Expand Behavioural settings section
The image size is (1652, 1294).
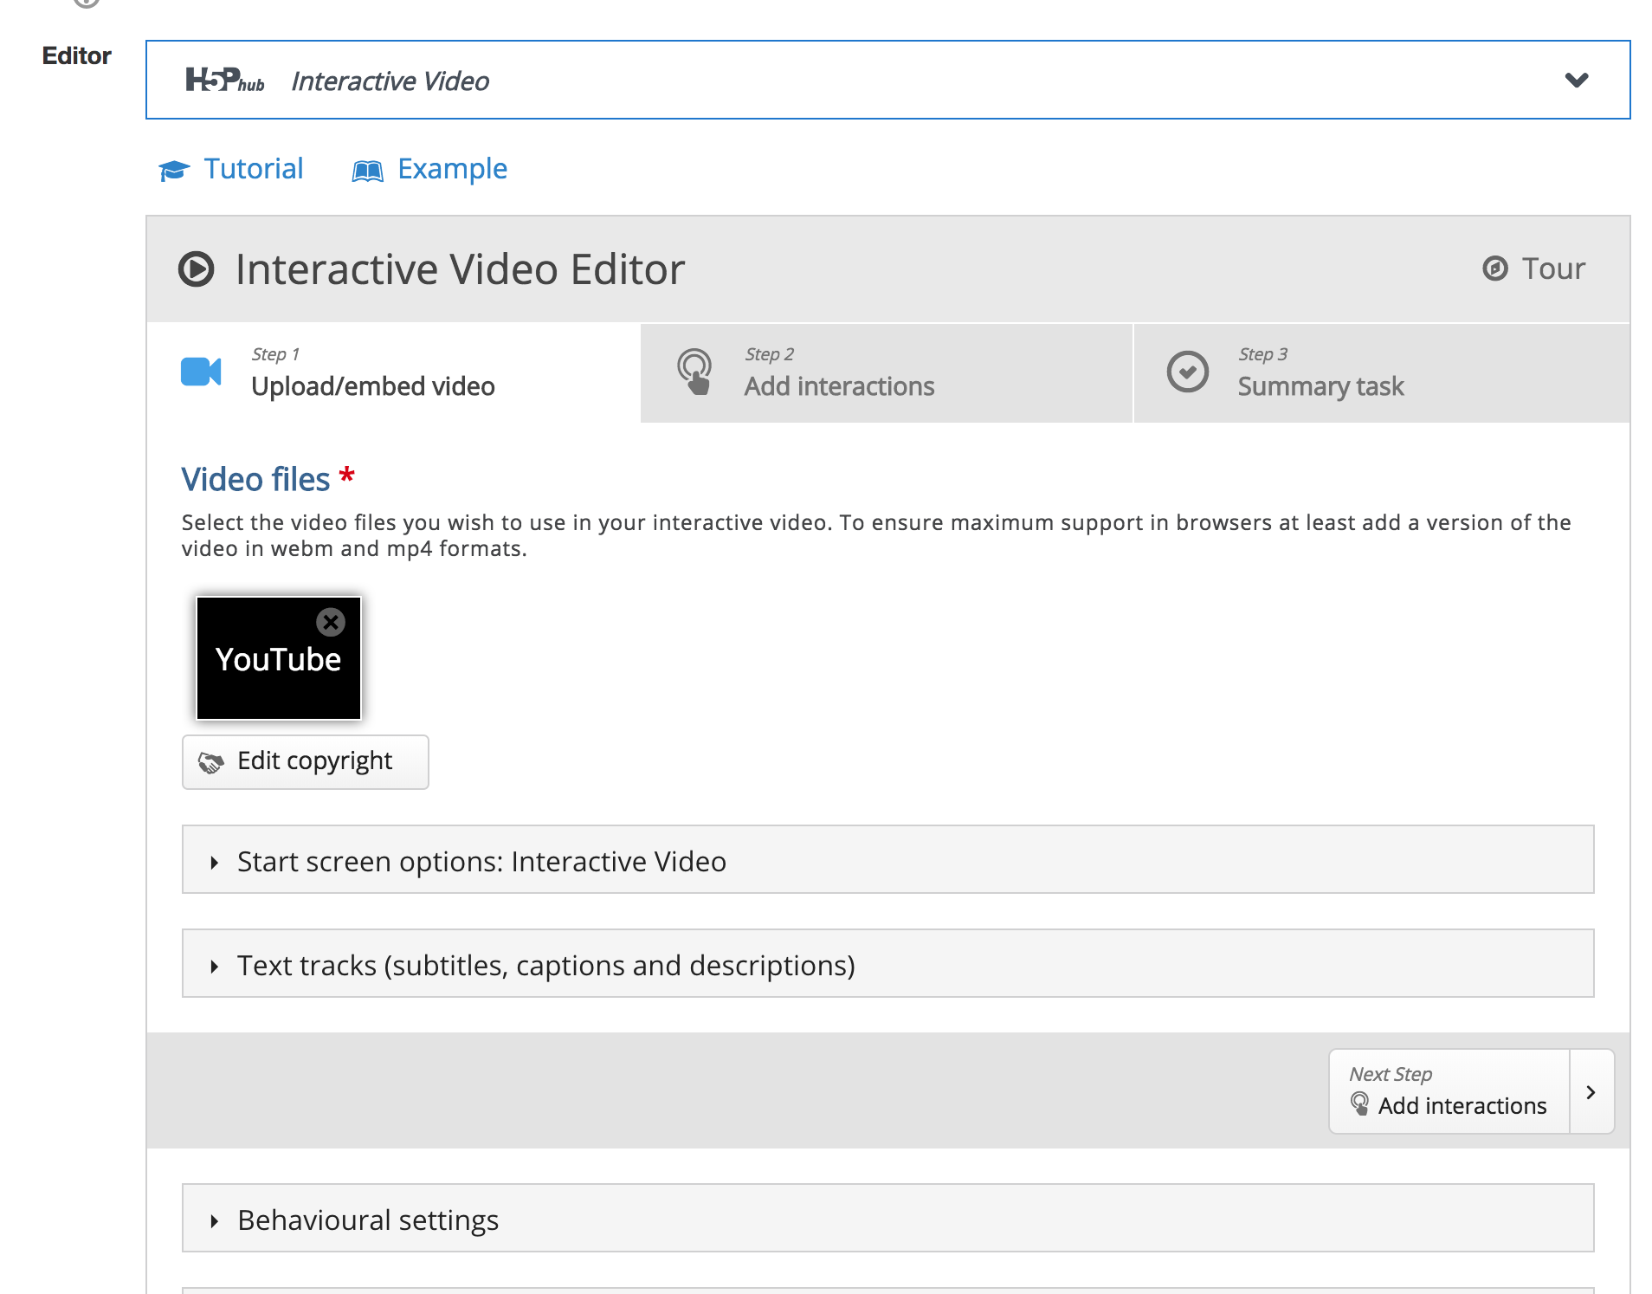[x=368, y=1219]
